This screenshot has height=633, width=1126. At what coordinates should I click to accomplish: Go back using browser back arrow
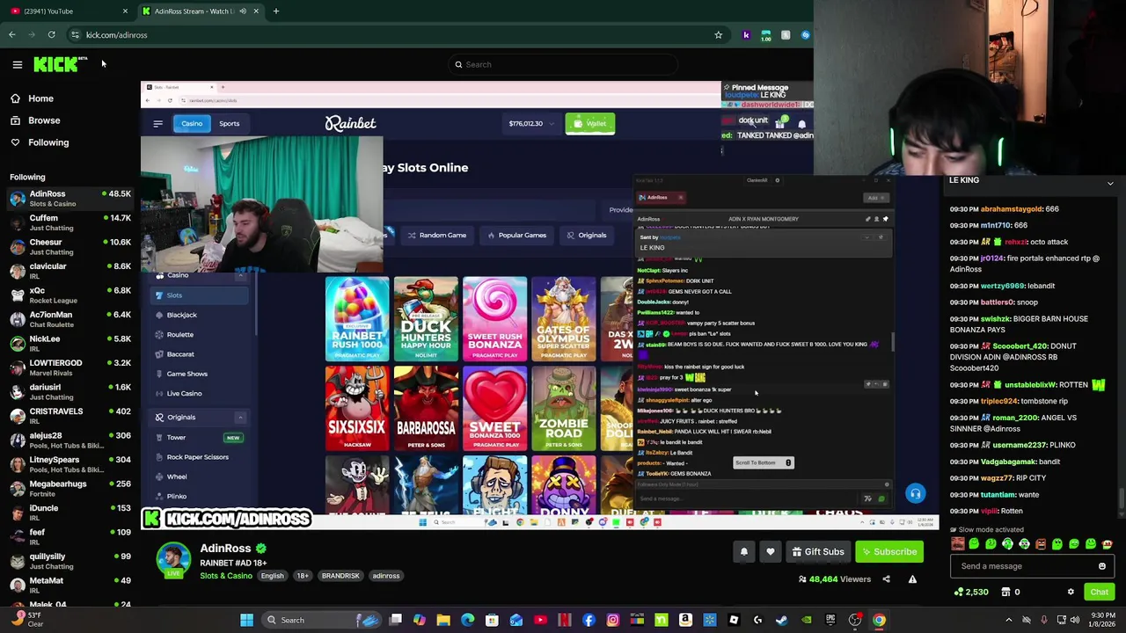tap(11, 35)
